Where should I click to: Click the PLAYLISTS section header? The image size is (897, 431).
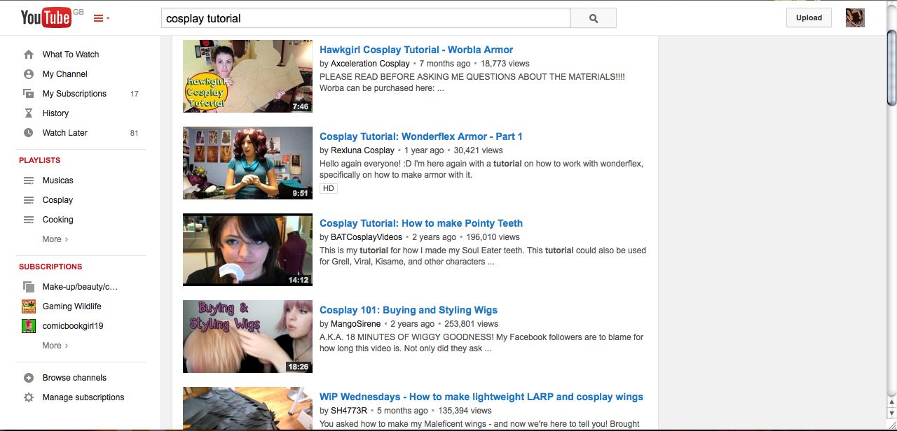(40, 161)
